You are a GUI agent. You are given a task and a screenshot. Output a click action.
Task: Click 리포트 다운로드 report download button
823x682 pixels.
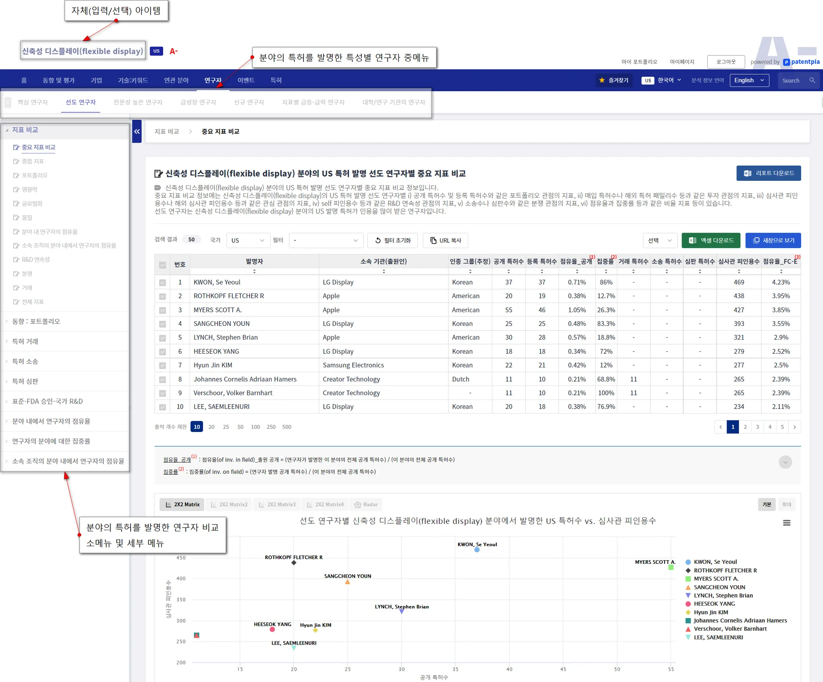pos(768,173)
